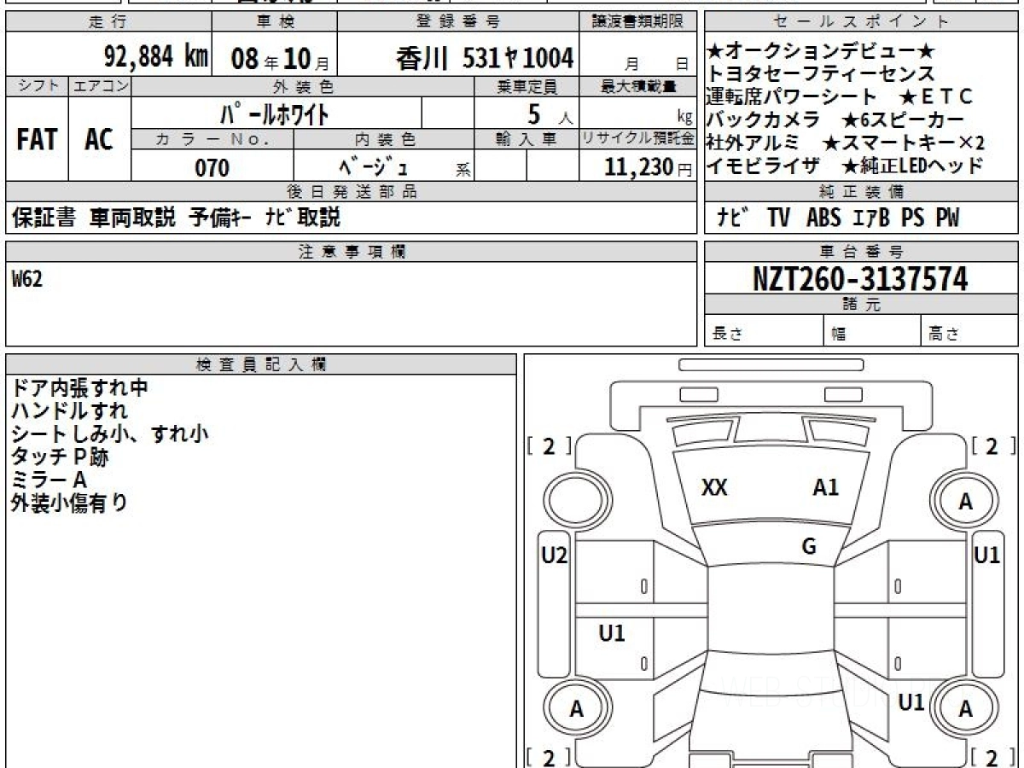The height and width of the screenshot is (768, 1024).
Task: Click the U1 mark on the front fender
Action: point(987,556)
